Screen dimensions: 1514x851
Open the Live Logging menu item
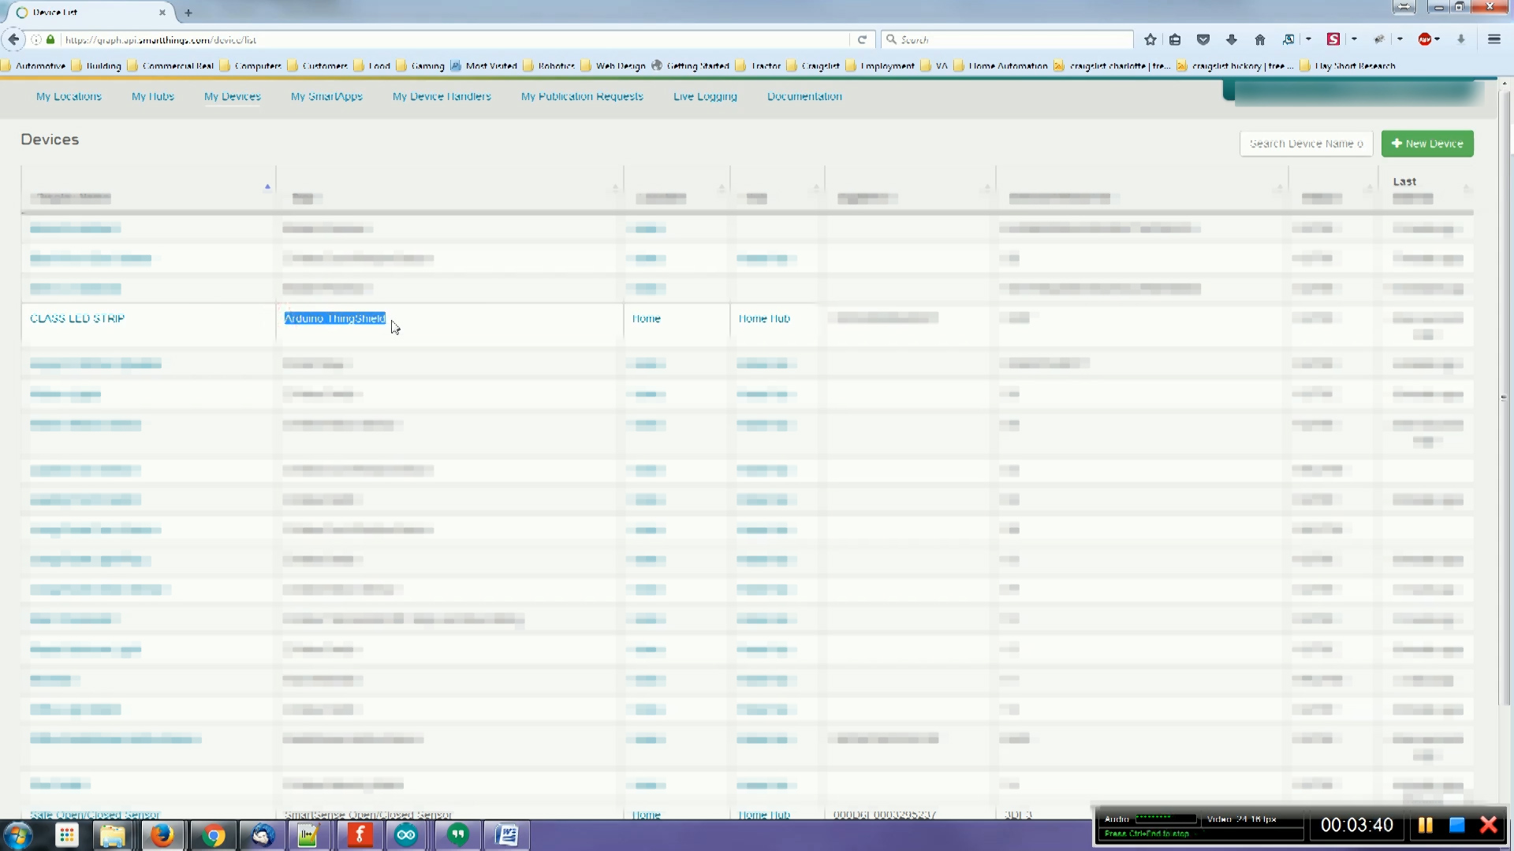(704, 96)
